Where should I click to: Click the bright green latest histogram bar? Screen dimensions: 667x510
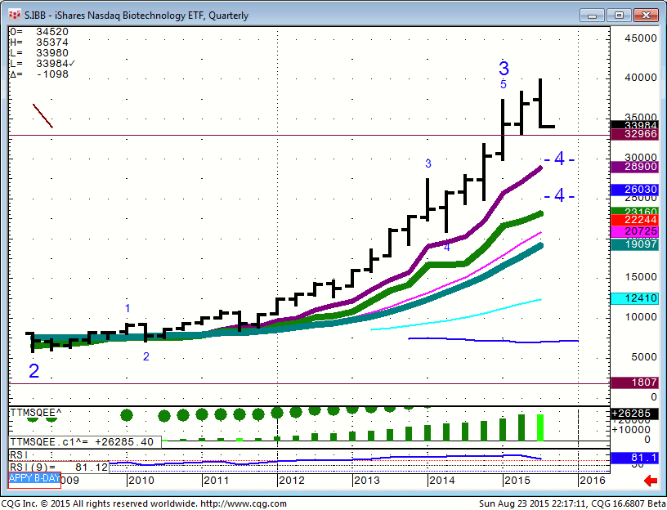[x=540, y=427]
